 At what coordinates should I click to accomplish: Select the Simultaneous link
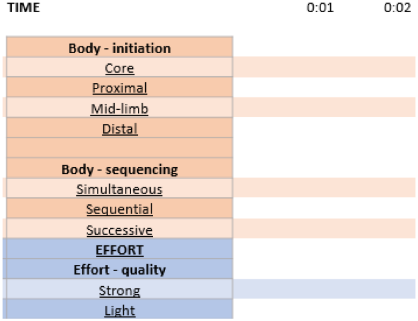coord(120,190)
